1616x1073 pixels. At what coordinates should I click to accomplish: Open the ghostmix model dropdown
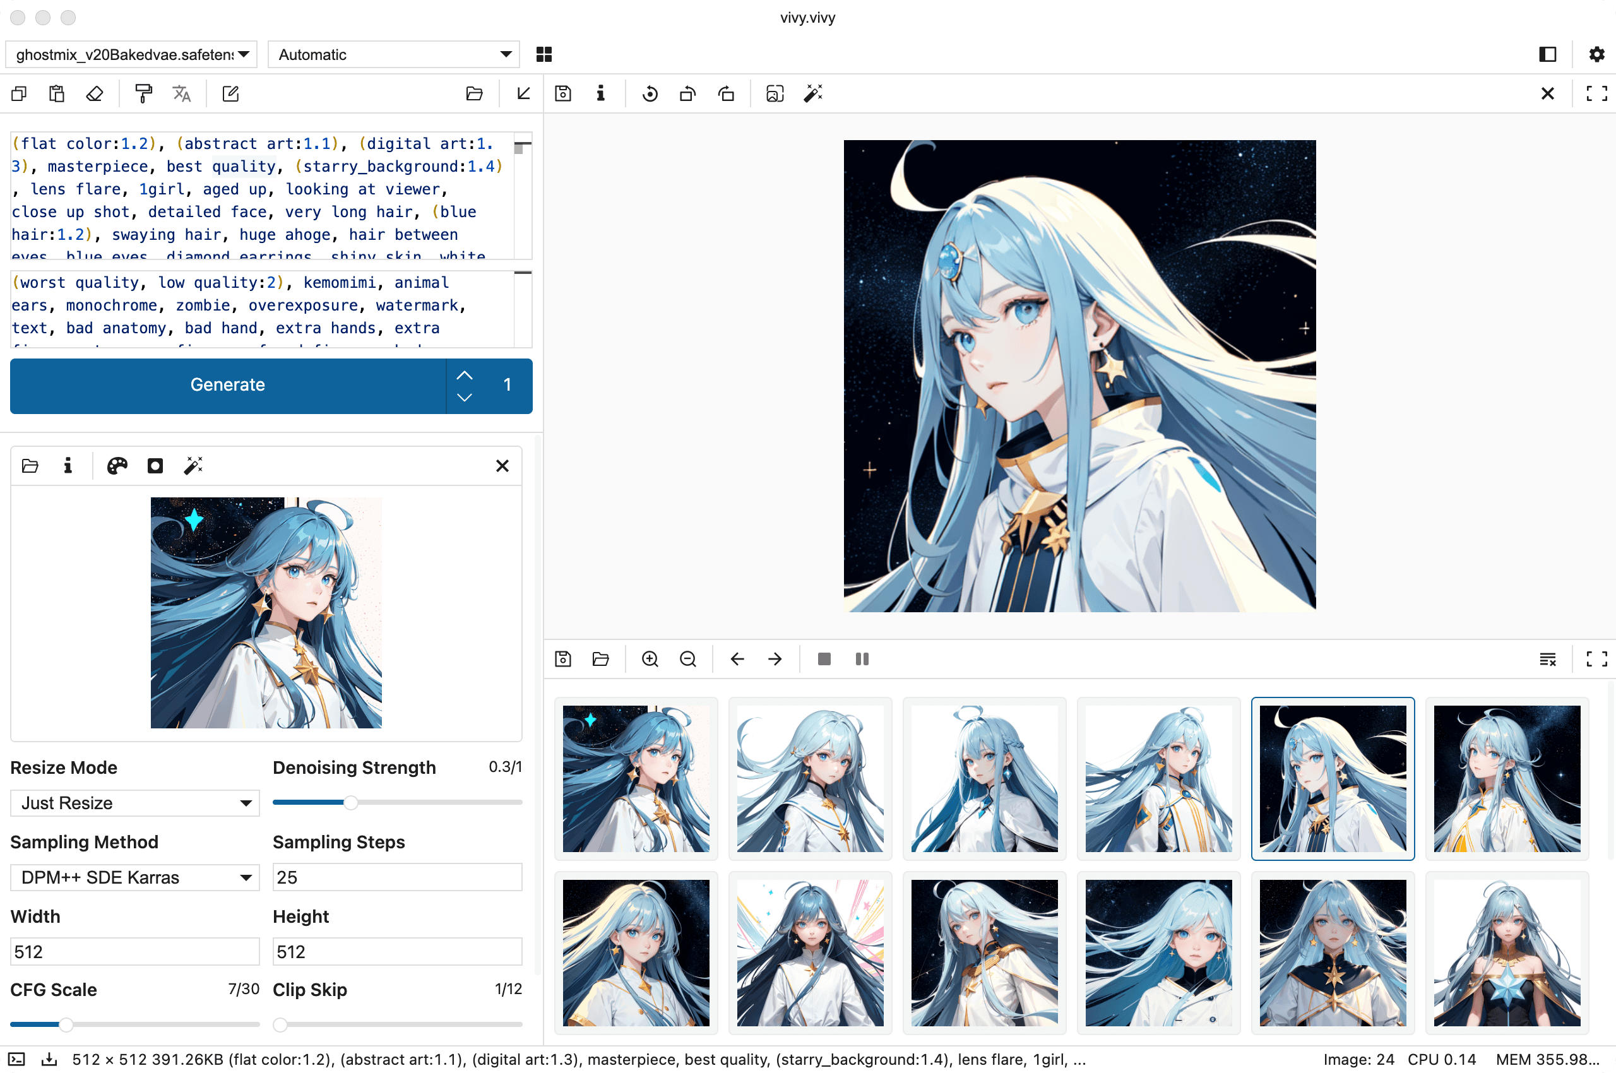coord(131,54)
